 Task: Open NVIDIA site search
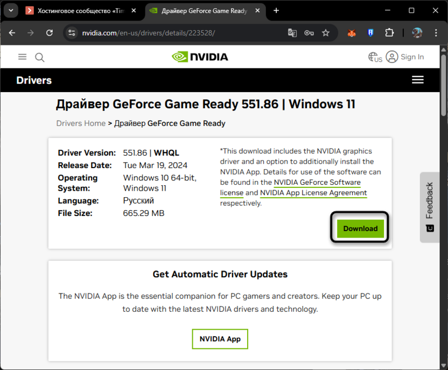[40, 58]
